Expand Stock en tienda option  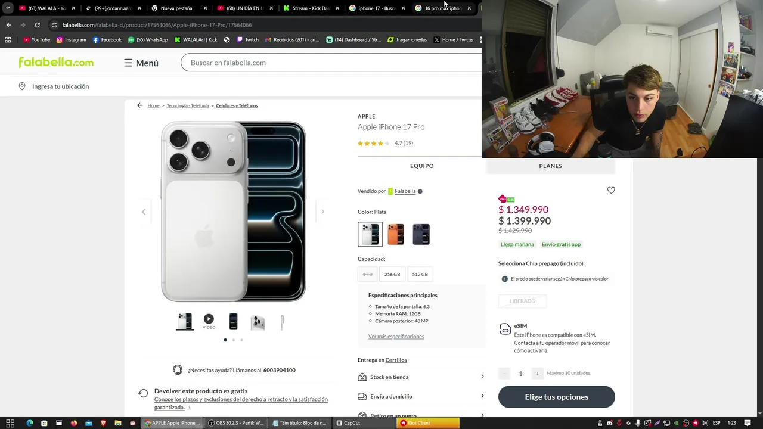pos(421,377)
